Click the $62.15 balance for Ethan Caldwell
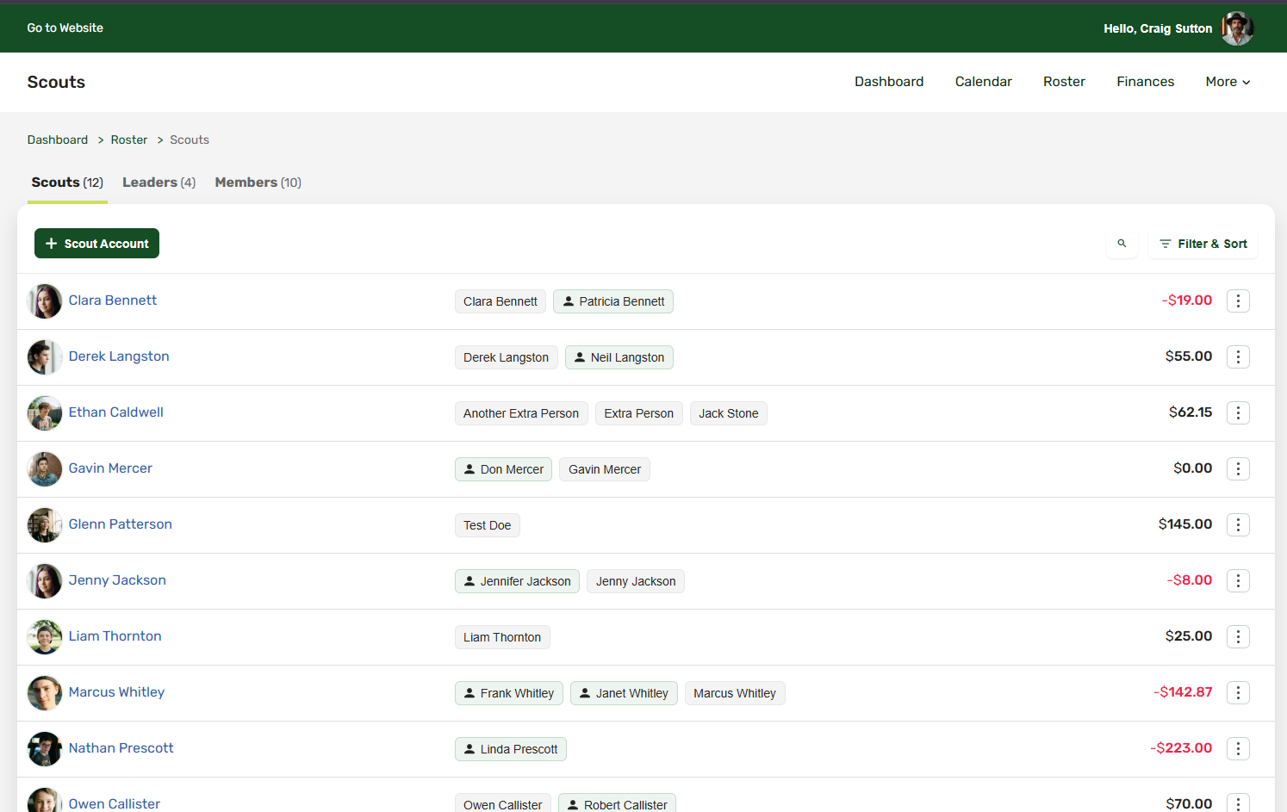 click(1191, 412)
